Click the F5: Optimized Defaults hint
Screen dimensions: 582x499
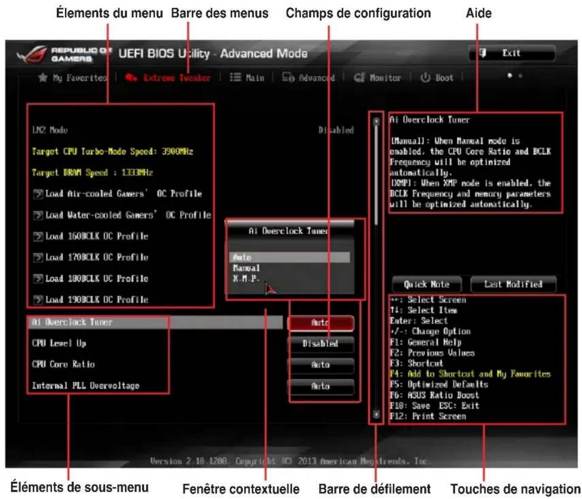pyautogui.click(x=439, y=384)
